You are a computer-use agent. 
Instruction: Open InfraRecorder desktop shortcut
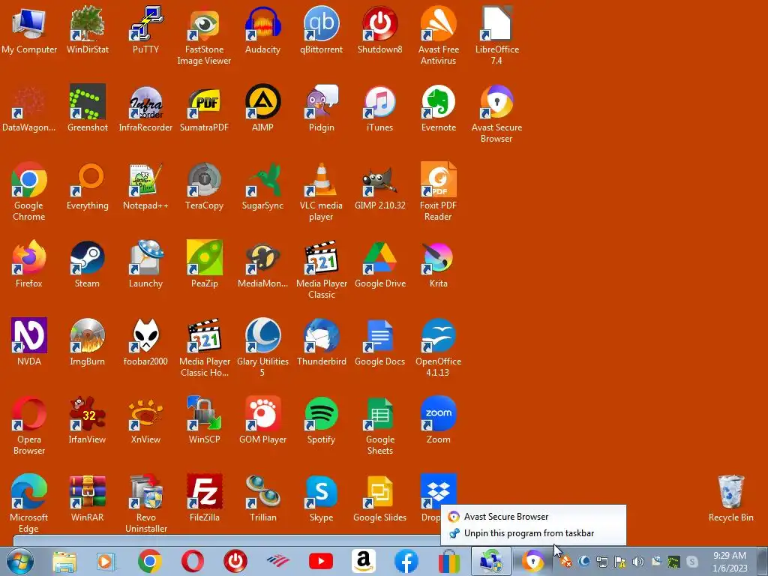pos(145,108)
